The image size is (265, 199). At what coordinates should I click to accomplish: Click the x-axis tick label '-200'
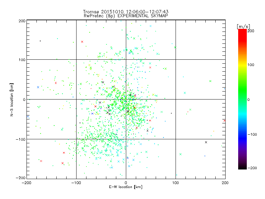[26, 183]
